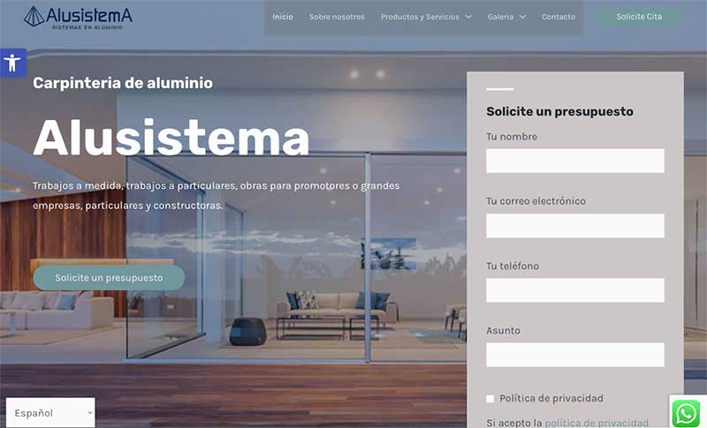Viewport: 707px width, 428px height.
Task: Expand Productos y Servicios chevron
Action: [468, 17]
